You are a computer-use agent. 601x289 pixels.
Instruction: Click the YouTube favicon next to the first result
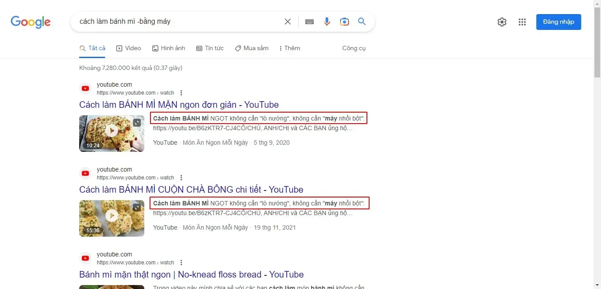(x=85, y=88)
